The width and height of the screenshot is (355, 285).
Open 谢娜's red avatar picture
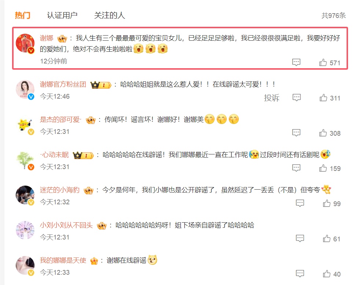[x=25, y=43]
